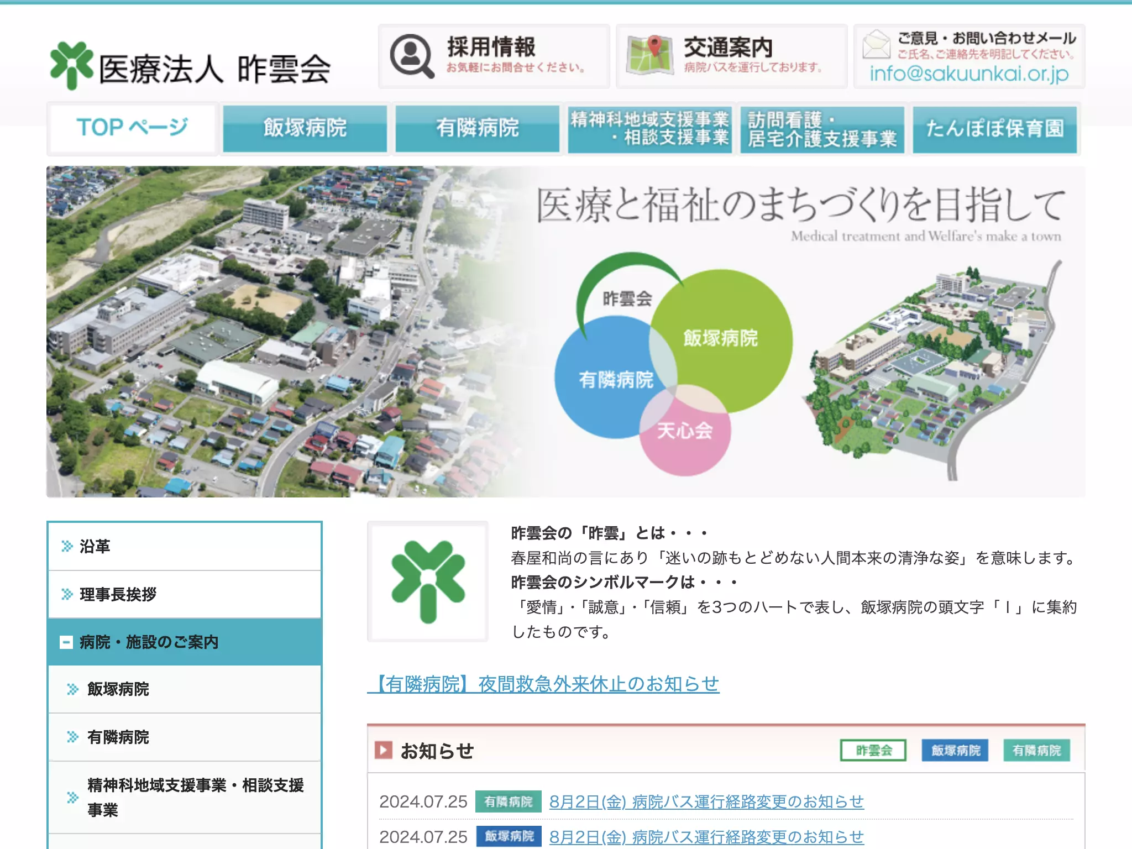Open 理事長挨拶 in the sidebar
This screenshot has width=1132, height=849.
(x=185, y=595)
